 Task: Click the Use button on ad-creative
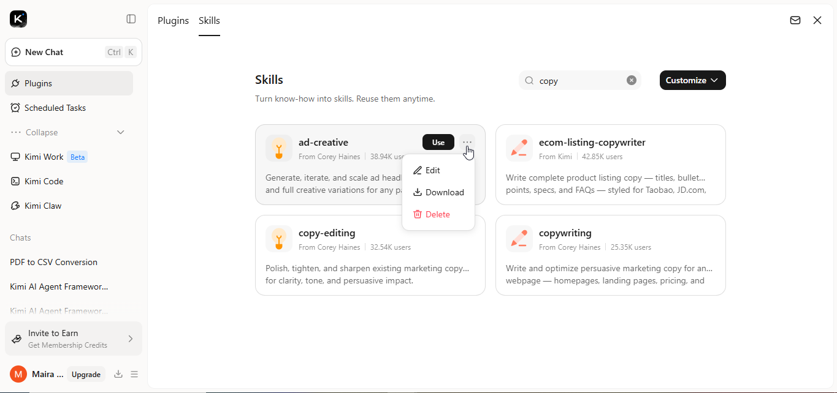click(438, 142)
